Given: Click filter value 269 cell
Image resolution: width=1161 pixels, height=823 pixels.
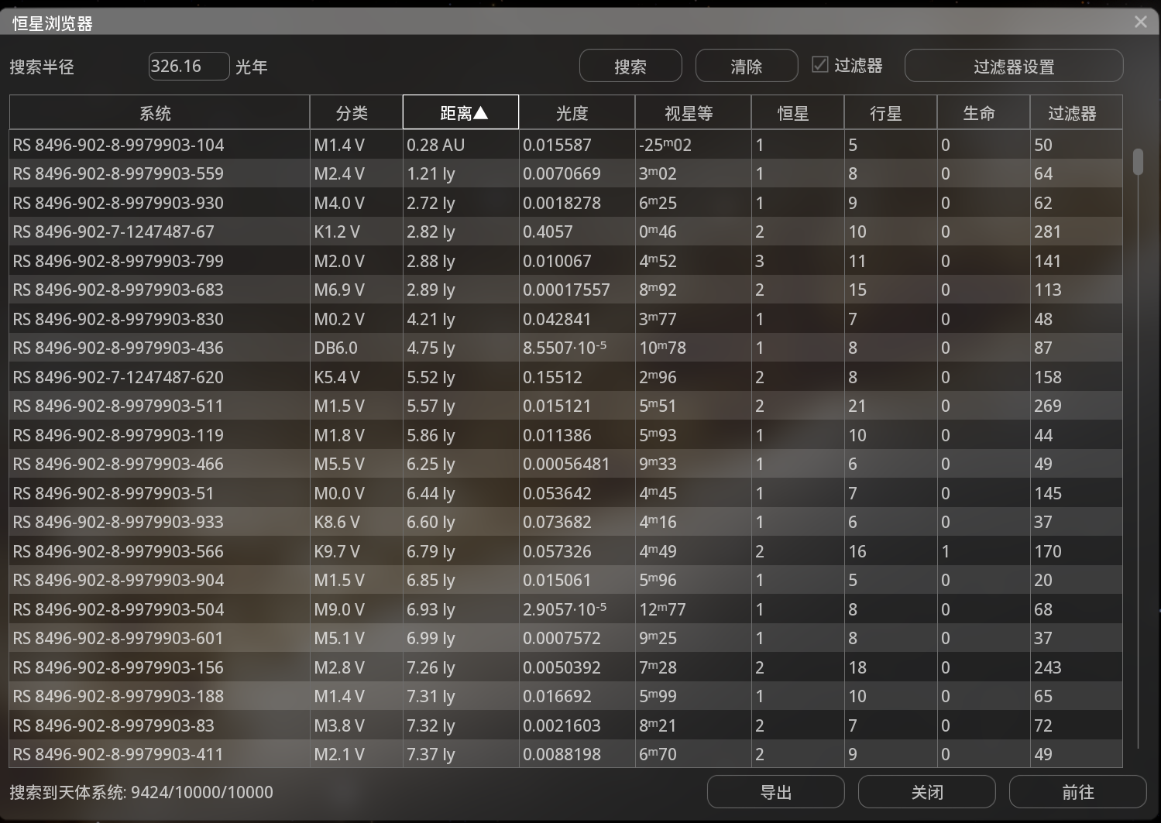Looking at the screenshot, I should tap(1076, 406).
